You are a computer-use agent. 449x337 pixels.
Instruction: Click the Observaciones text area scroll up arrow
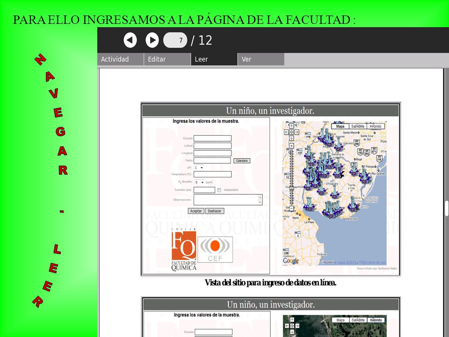[x=261, y=197]
